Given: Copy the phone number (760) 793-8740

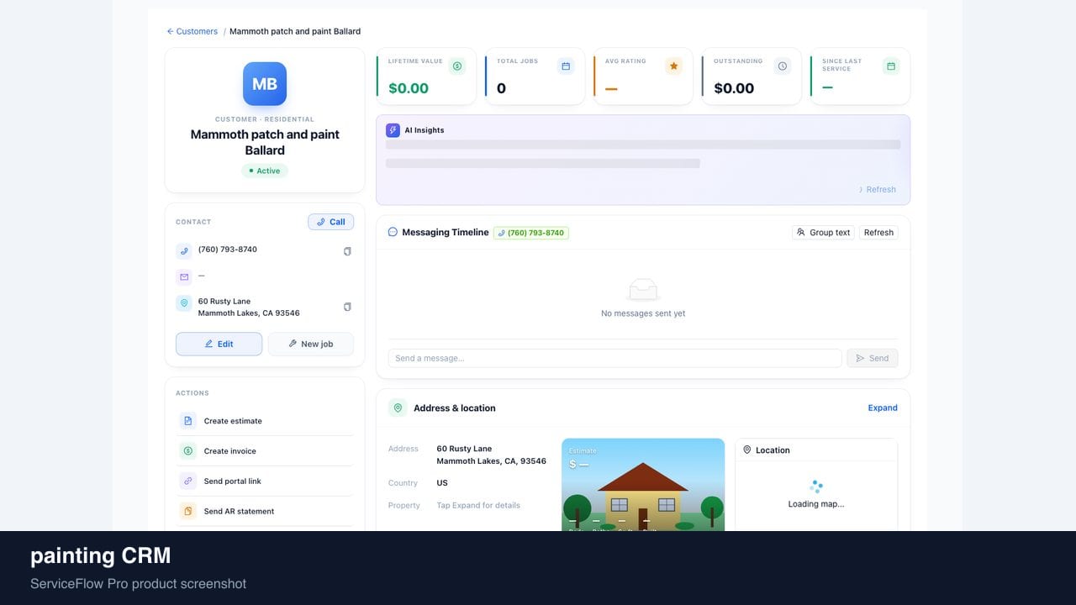Looking at the screenshot, I should tap(347, 251).
